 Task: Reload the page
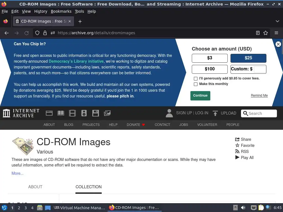pyautogui.click(x=27, y=33)
